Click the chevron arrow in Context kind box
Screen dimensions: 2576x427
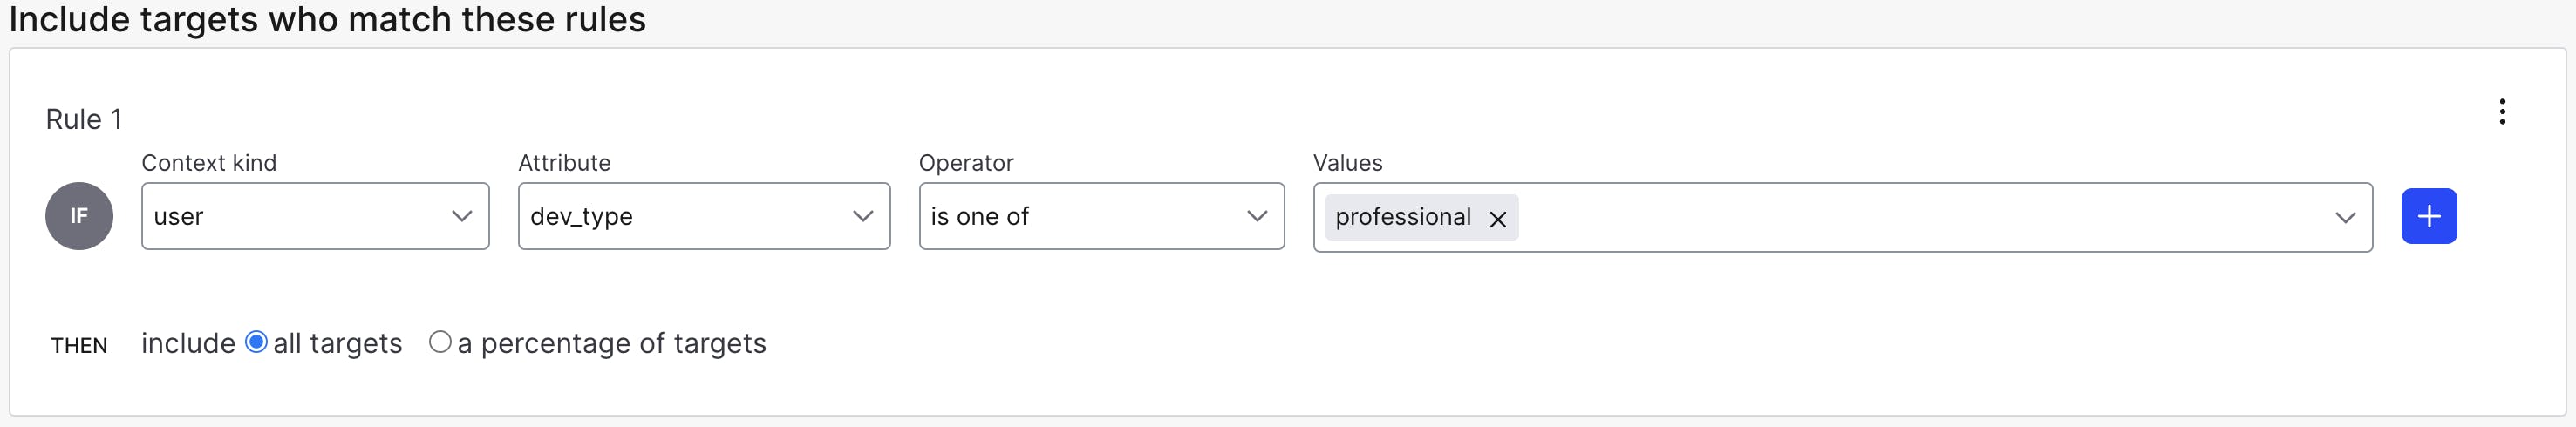click(x=461, y=216)
